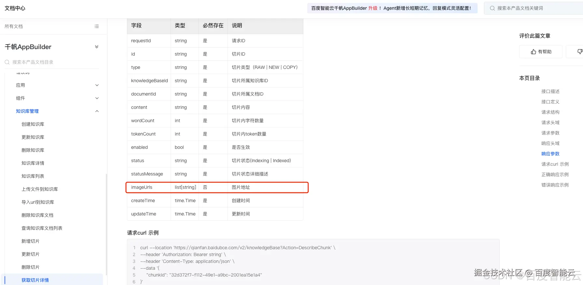Click the 评价此篇文章 heading
583x285 pixels.
coord(535,36)
